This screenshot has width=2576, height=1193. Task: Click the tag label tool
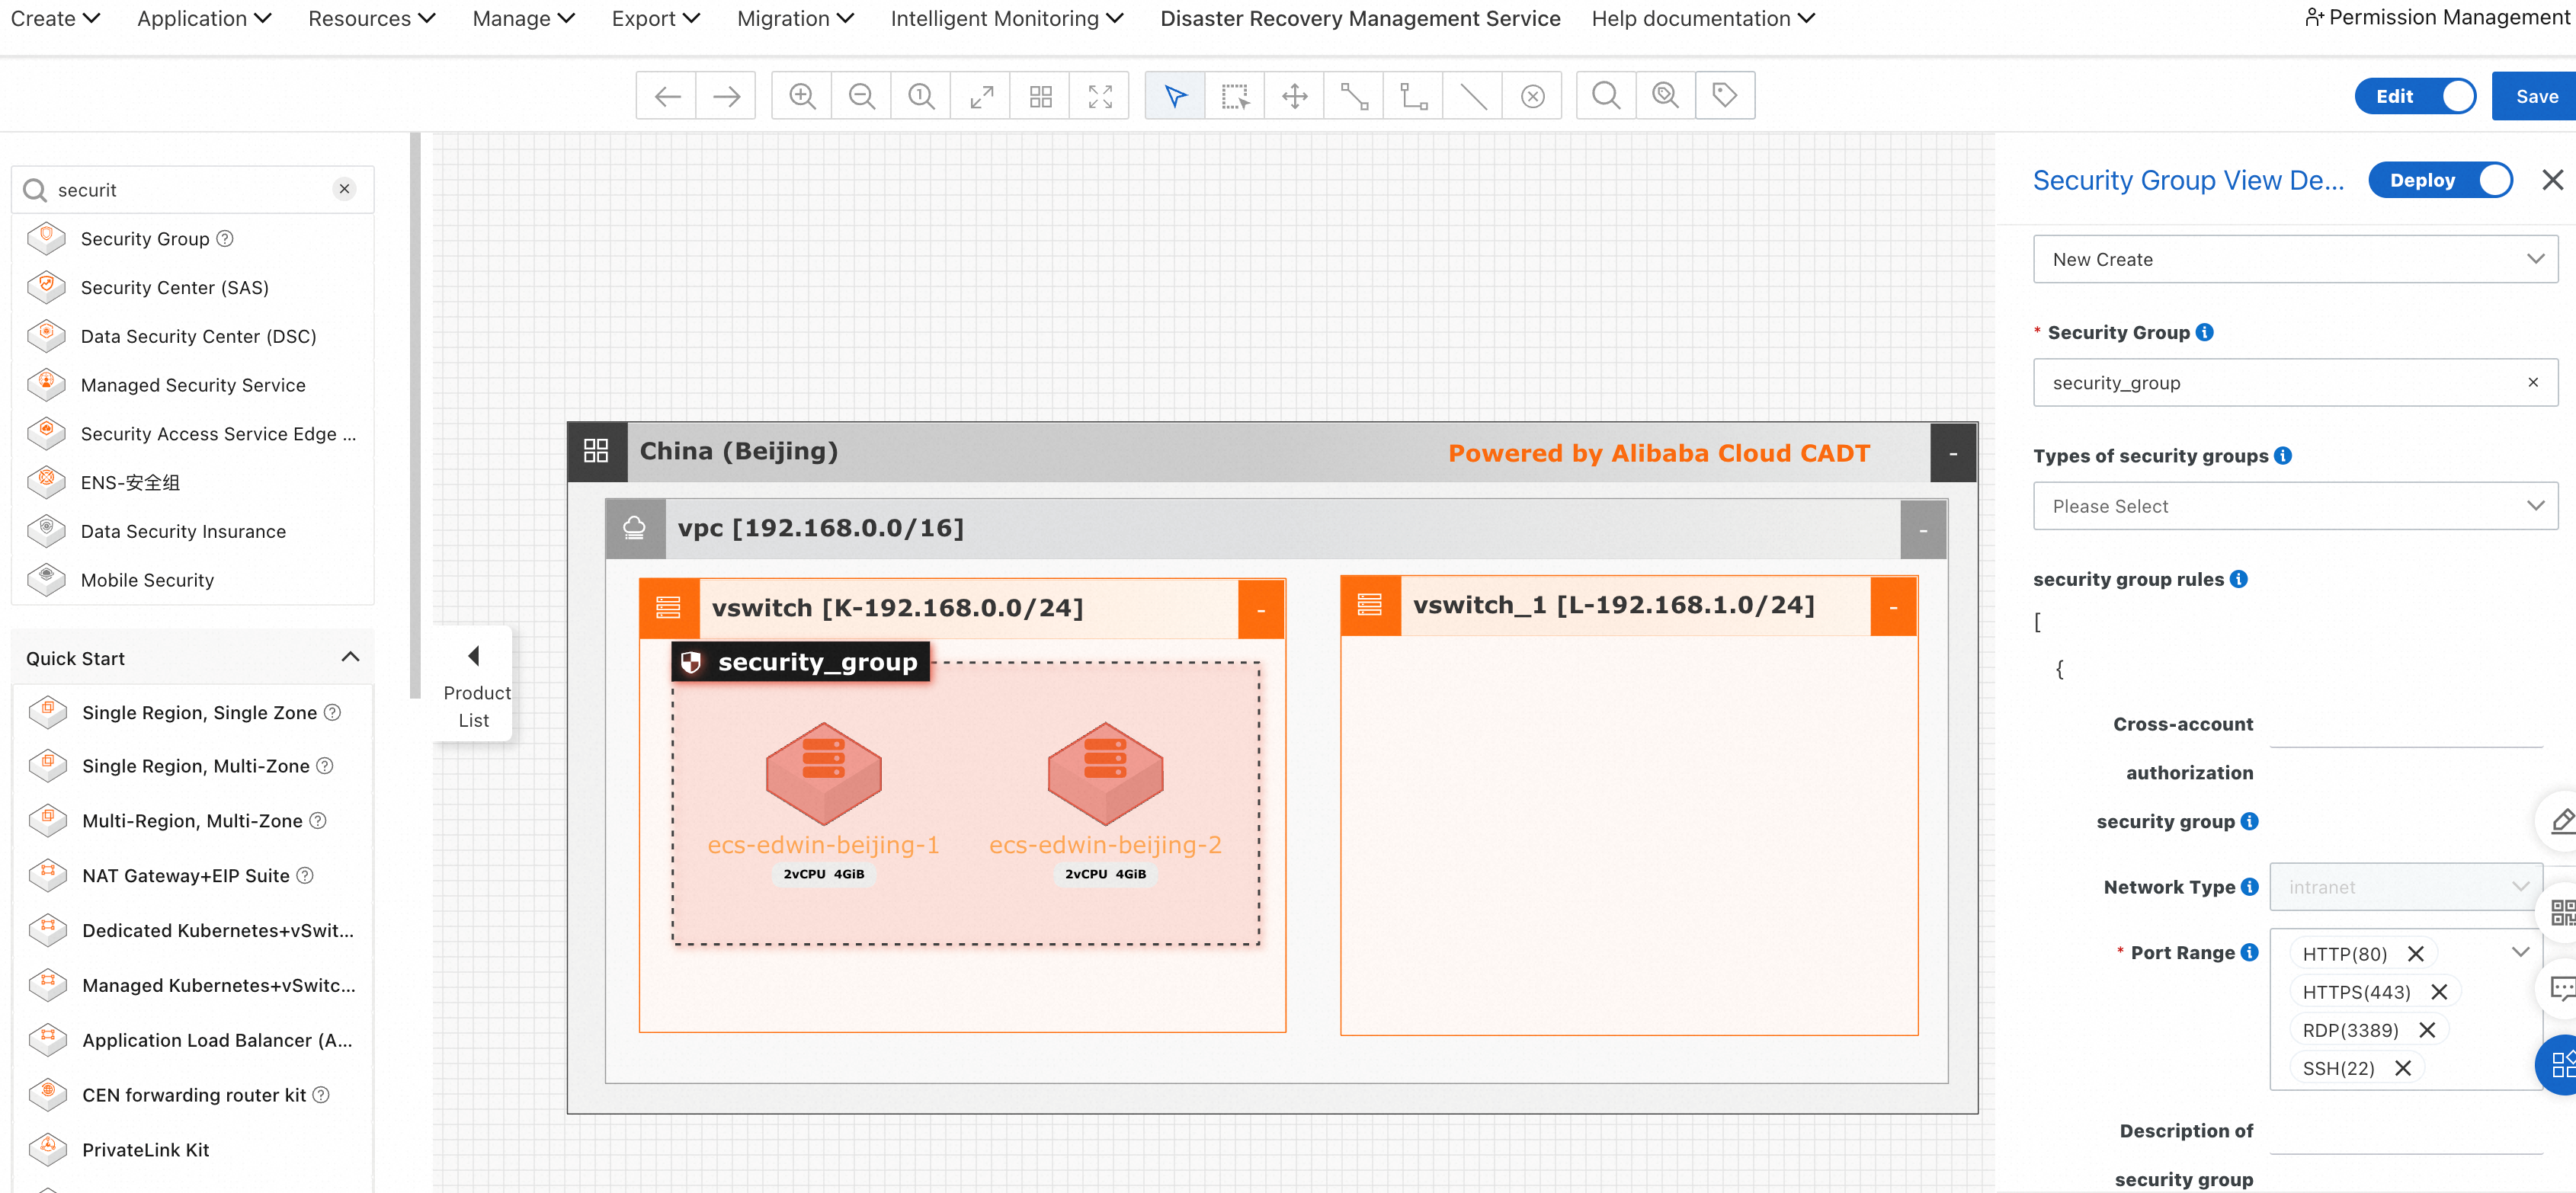point(1725,96)
